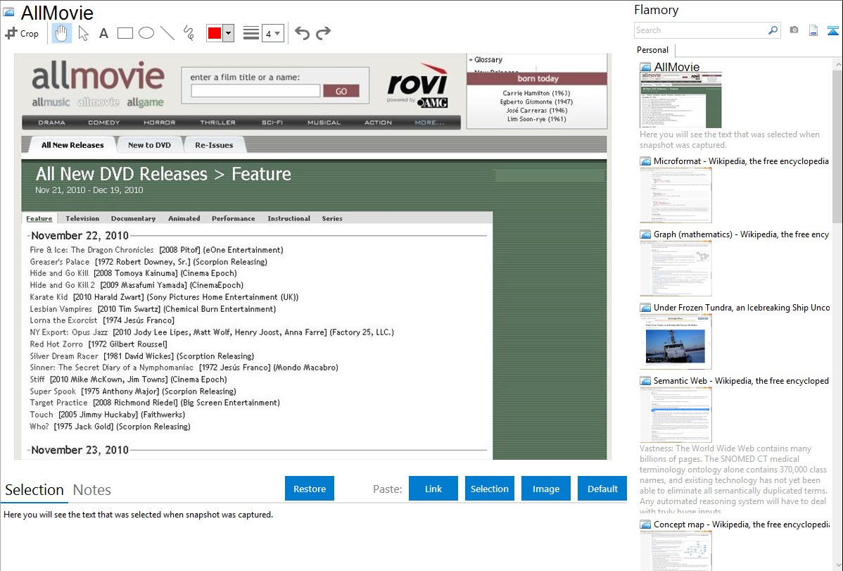This screenshot has width=843, height=571.
Task: Click the sidebar scrollbar up arrow
Action: [x=838, y=64]
